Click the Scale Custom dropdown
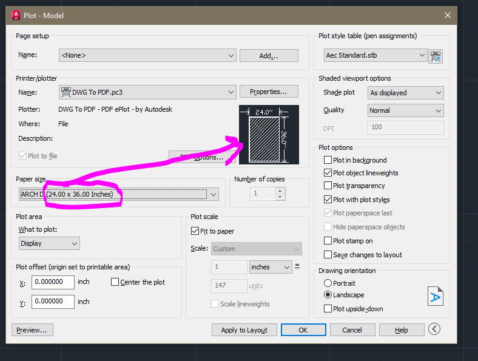This screenshot has width=478, height=361. coord(257,249)
